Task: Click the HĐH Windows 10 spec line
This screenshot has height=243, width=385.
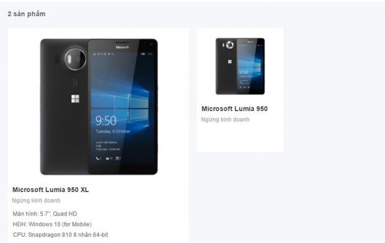Action: point(52,224)
